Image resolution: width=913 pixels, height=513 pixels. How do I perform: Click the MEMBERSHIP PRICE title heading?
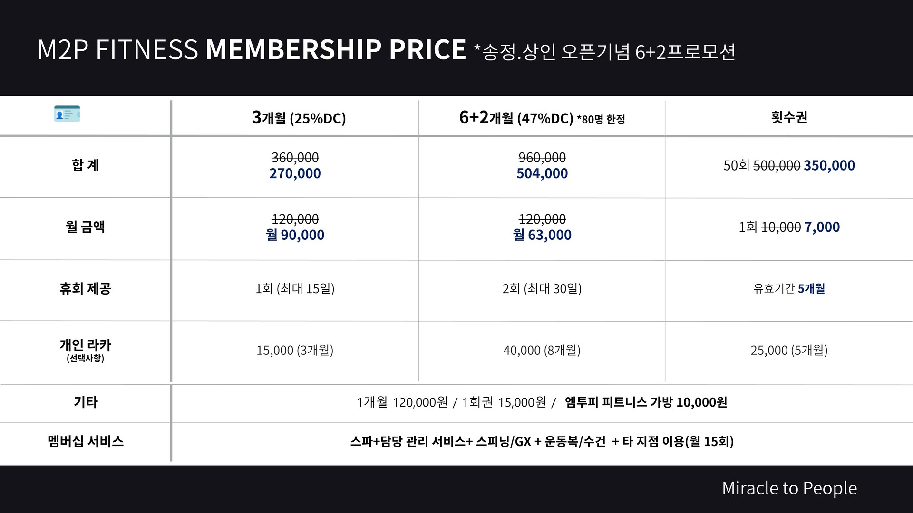336,49
